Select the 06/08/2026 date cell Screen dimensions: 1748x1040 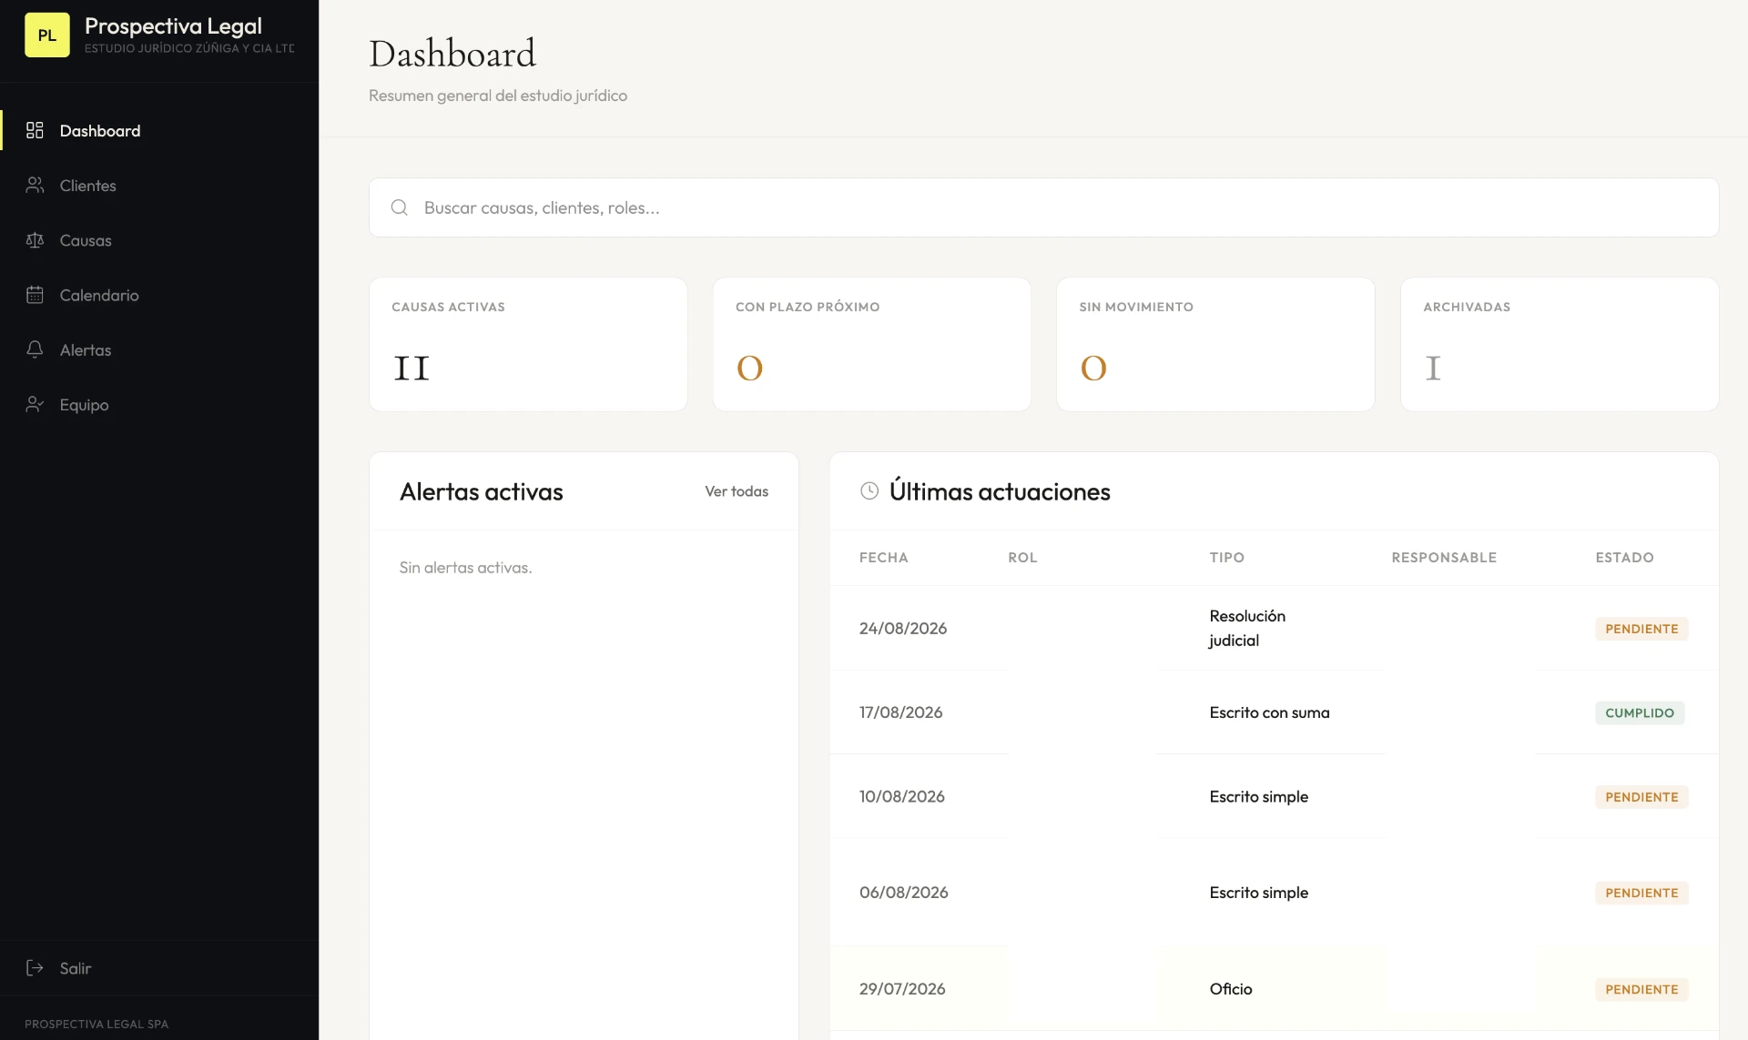click(x=904, y=893)
